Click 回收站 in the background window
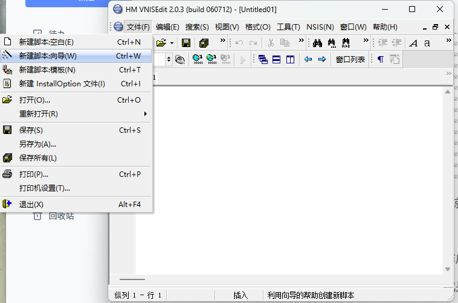Screen dimensions: 458x303 [x=61, y=216]
